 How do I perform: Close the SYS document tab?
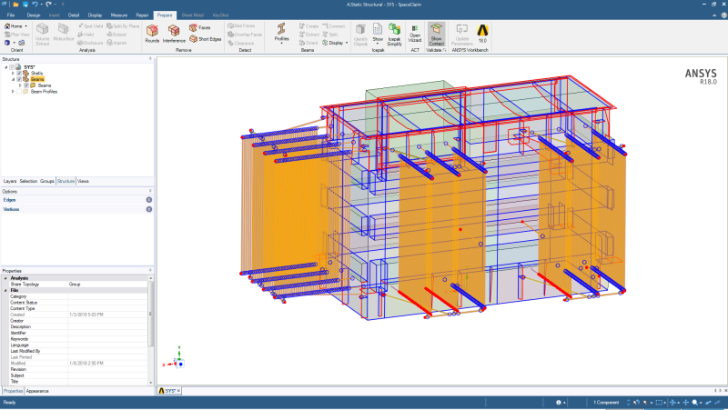pyautogui.click(x=178, y=391)
